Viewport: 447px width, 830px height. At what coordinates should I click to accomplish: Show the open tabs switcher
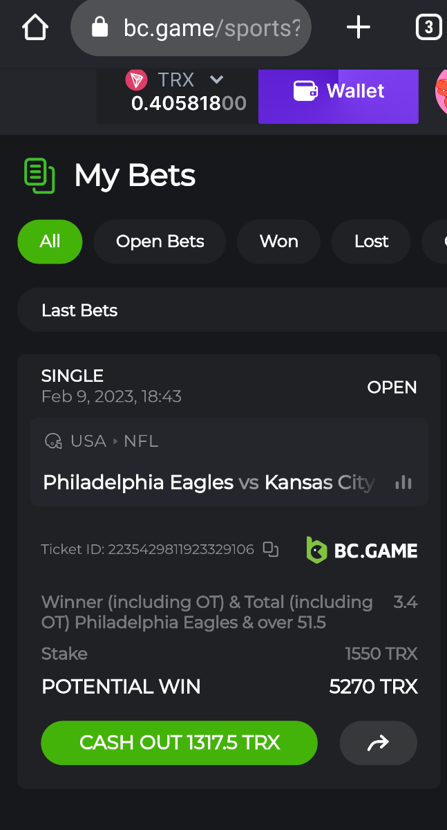pyautogui.click(x=428, y=28)
